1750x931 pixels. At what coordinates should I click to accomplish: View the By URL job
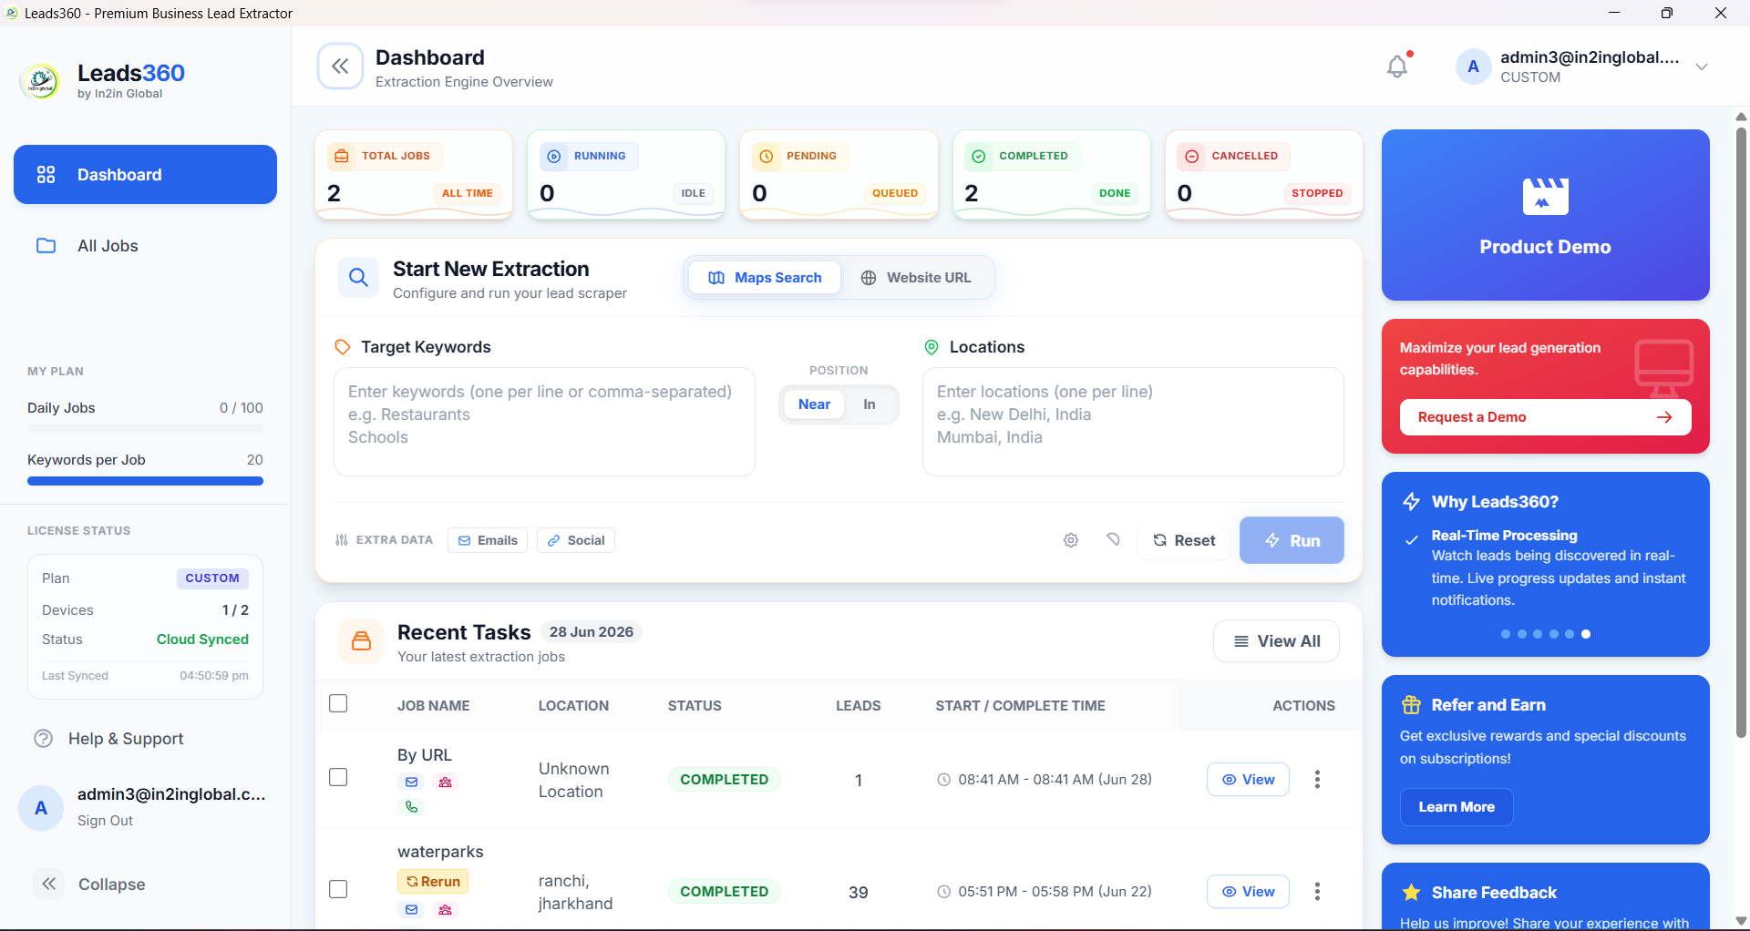pos(1248,780)
